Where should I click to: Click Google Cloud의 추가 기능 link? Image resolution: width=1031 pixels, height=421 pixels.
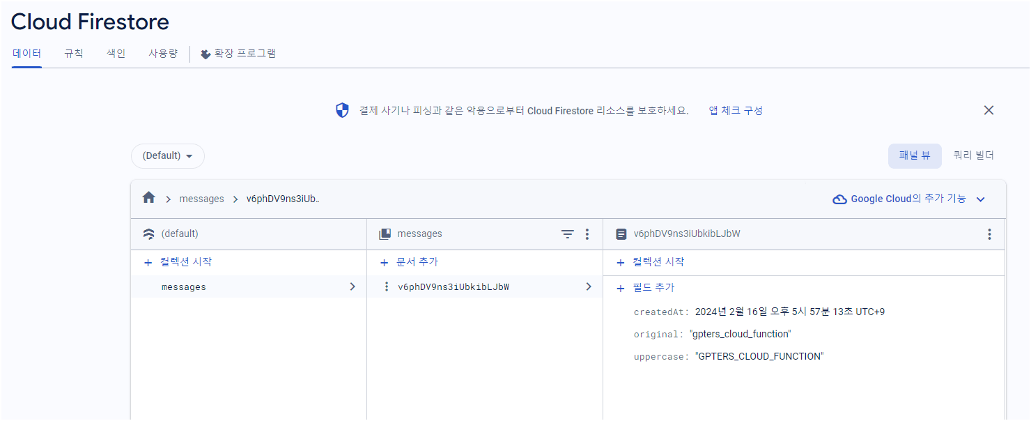pos(908,199)
